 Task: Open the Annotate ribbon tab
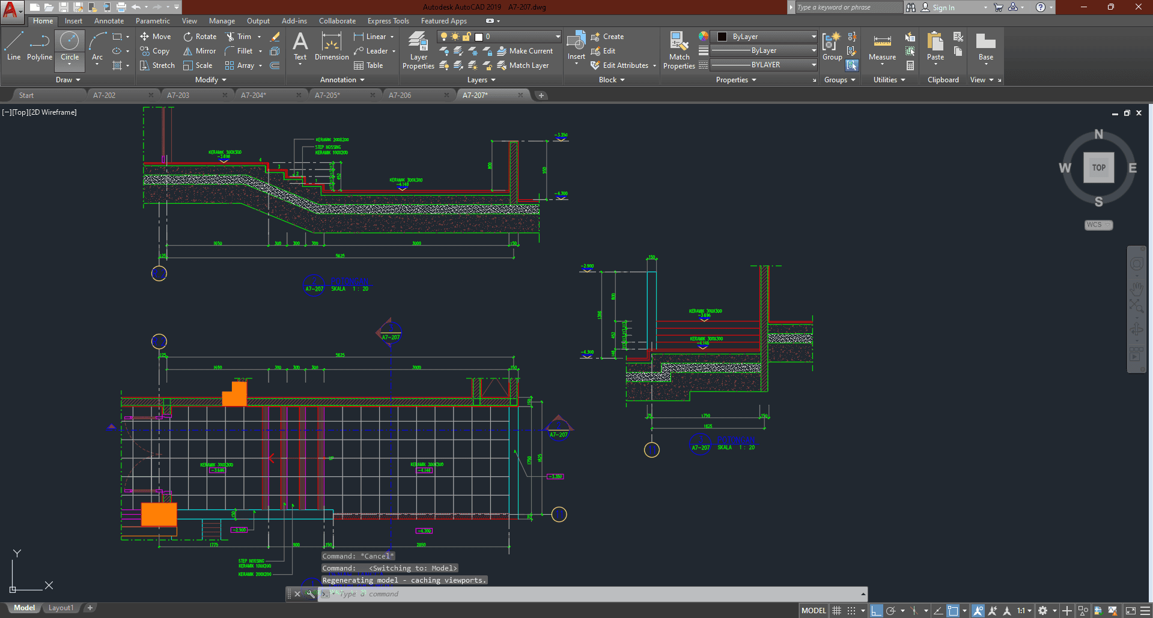tap(109, 21)
